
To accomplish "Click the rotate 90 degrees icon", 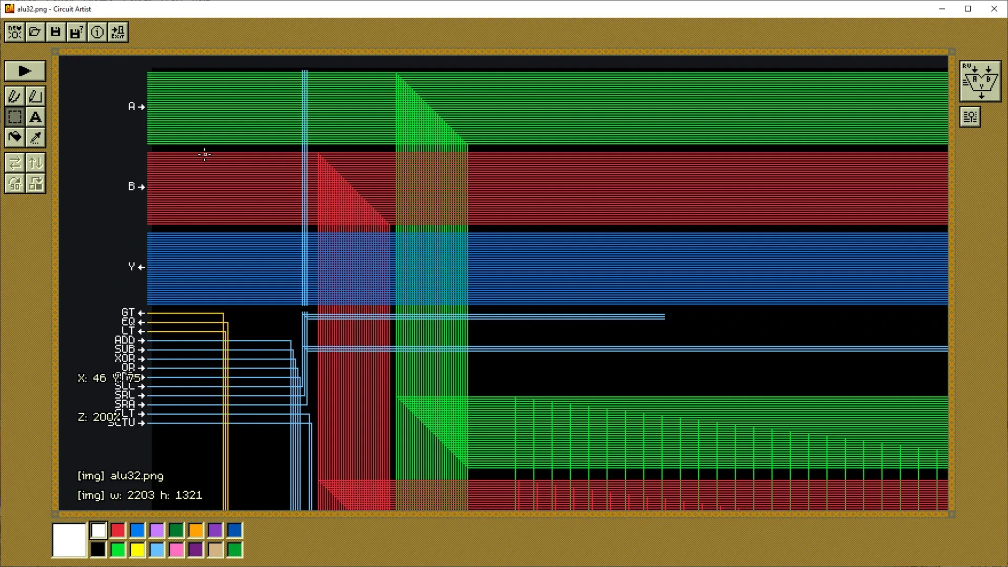I will (x=15, y=184).
